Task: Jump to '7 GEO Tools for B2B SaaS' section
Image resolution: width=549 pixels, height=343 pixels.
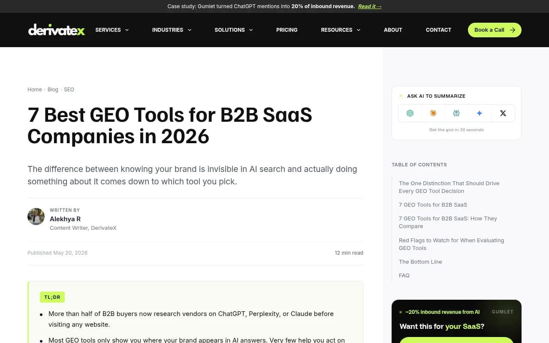Action: [433, 205]
